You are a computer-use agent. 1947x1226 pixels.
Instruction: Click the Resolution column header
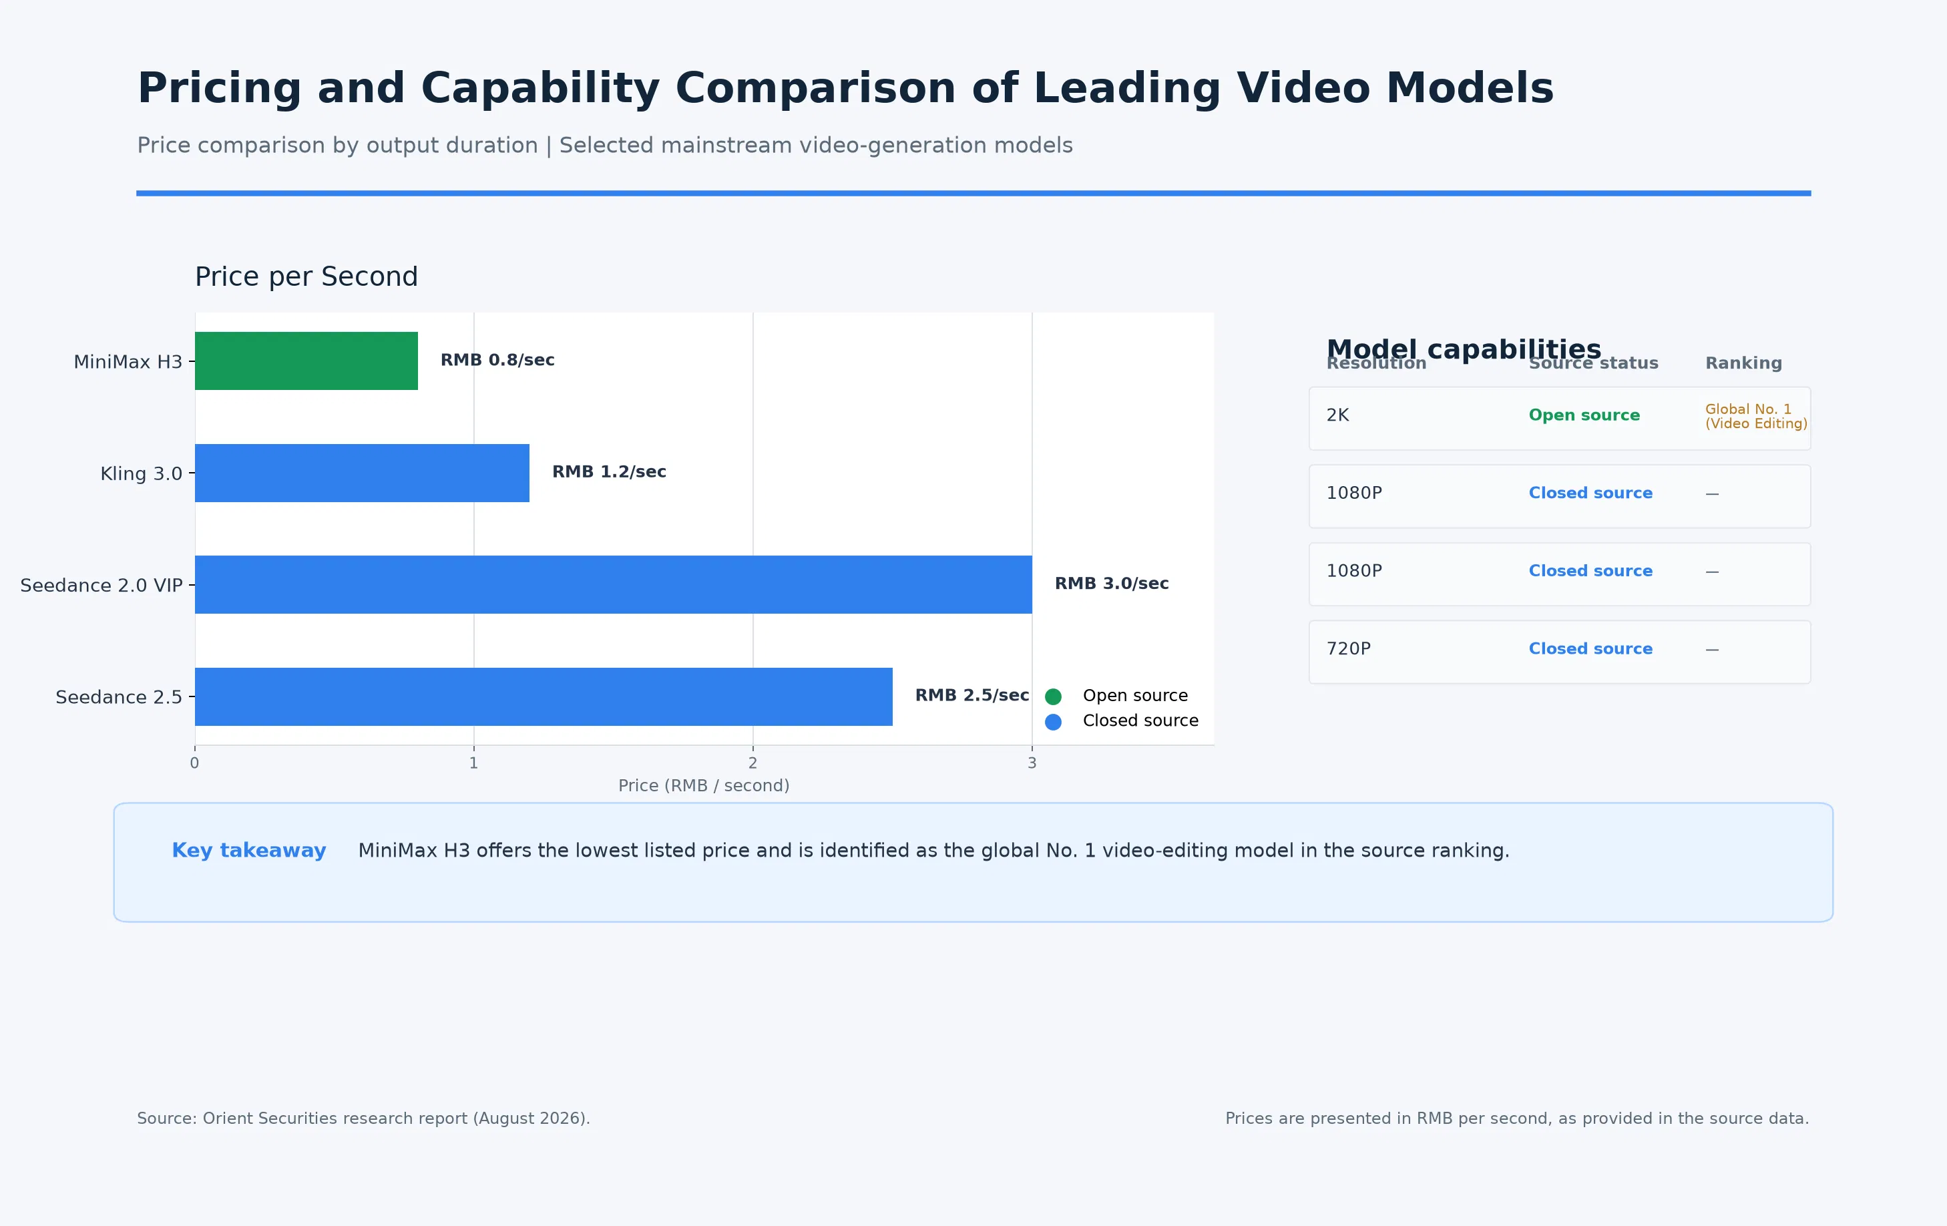pos(1376,363)
